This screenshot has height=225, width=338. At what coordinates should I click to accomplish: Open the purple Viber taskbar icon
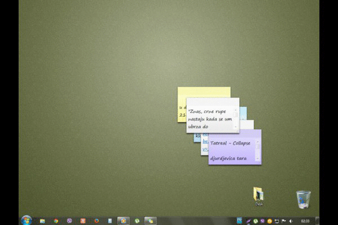click(x=69, y=220)
